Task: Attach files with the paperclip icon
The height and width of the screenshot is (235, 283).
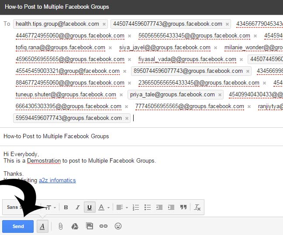Action: click(61, 226)
